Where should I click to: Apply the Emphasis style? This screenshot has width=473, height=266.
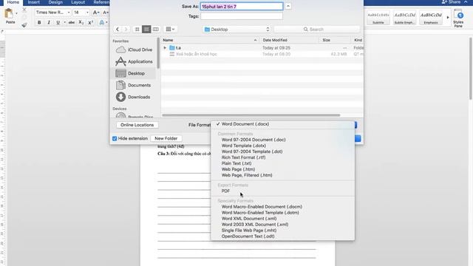pyautogui.click(x=431, y=18)
